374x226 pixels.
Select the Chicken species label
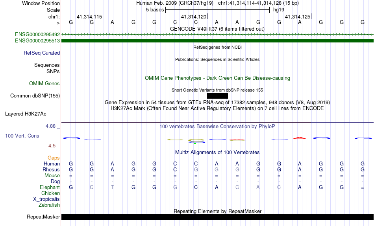tap(50, 193)
